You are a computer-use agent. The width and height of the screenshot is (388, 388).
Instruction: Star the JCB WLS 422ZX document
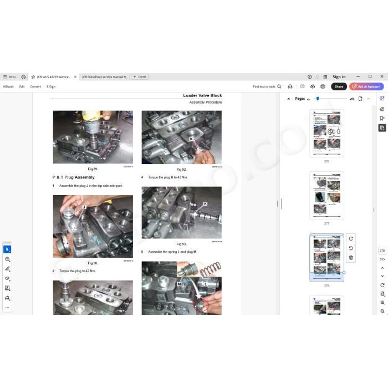(33, 77)
